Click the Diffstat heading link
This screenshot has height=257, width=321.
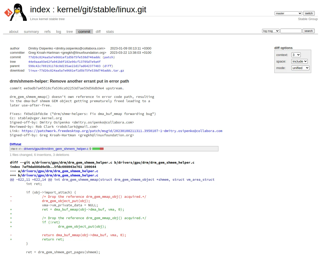click(x=15, y=144)
